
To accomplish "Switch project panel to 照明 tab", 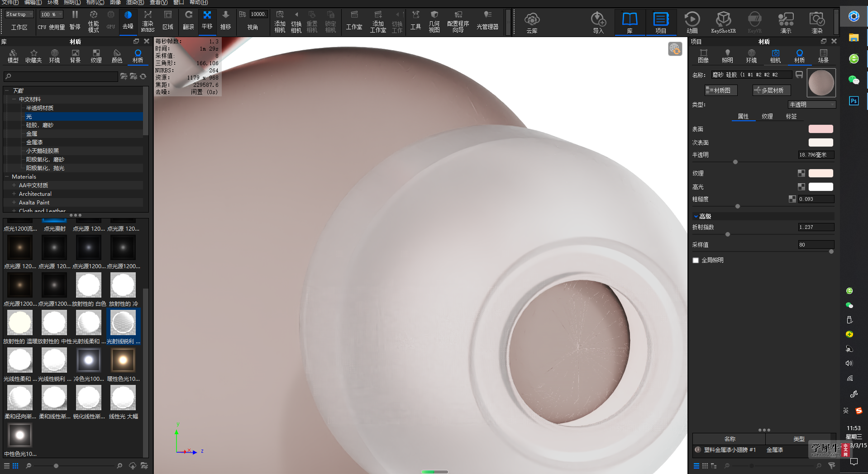I will click(x=727, y=56).
